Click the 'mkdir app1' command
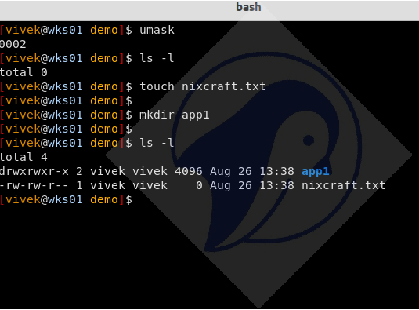 pyautogui.click(x=174, y=115)
